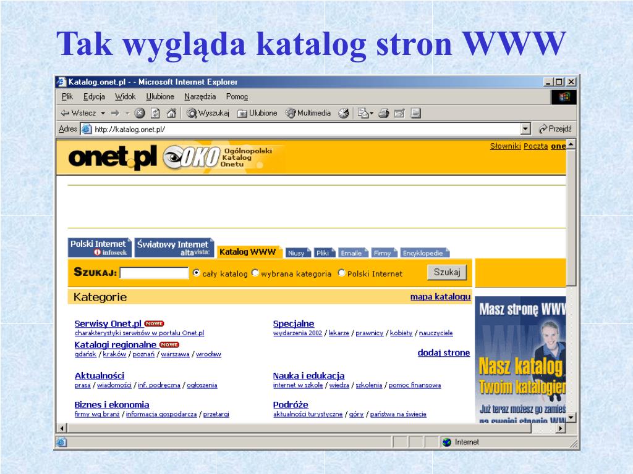Select the 'Polski Internet' radio button
Viewport: 633px width, 474px height.
coord(341,273)
